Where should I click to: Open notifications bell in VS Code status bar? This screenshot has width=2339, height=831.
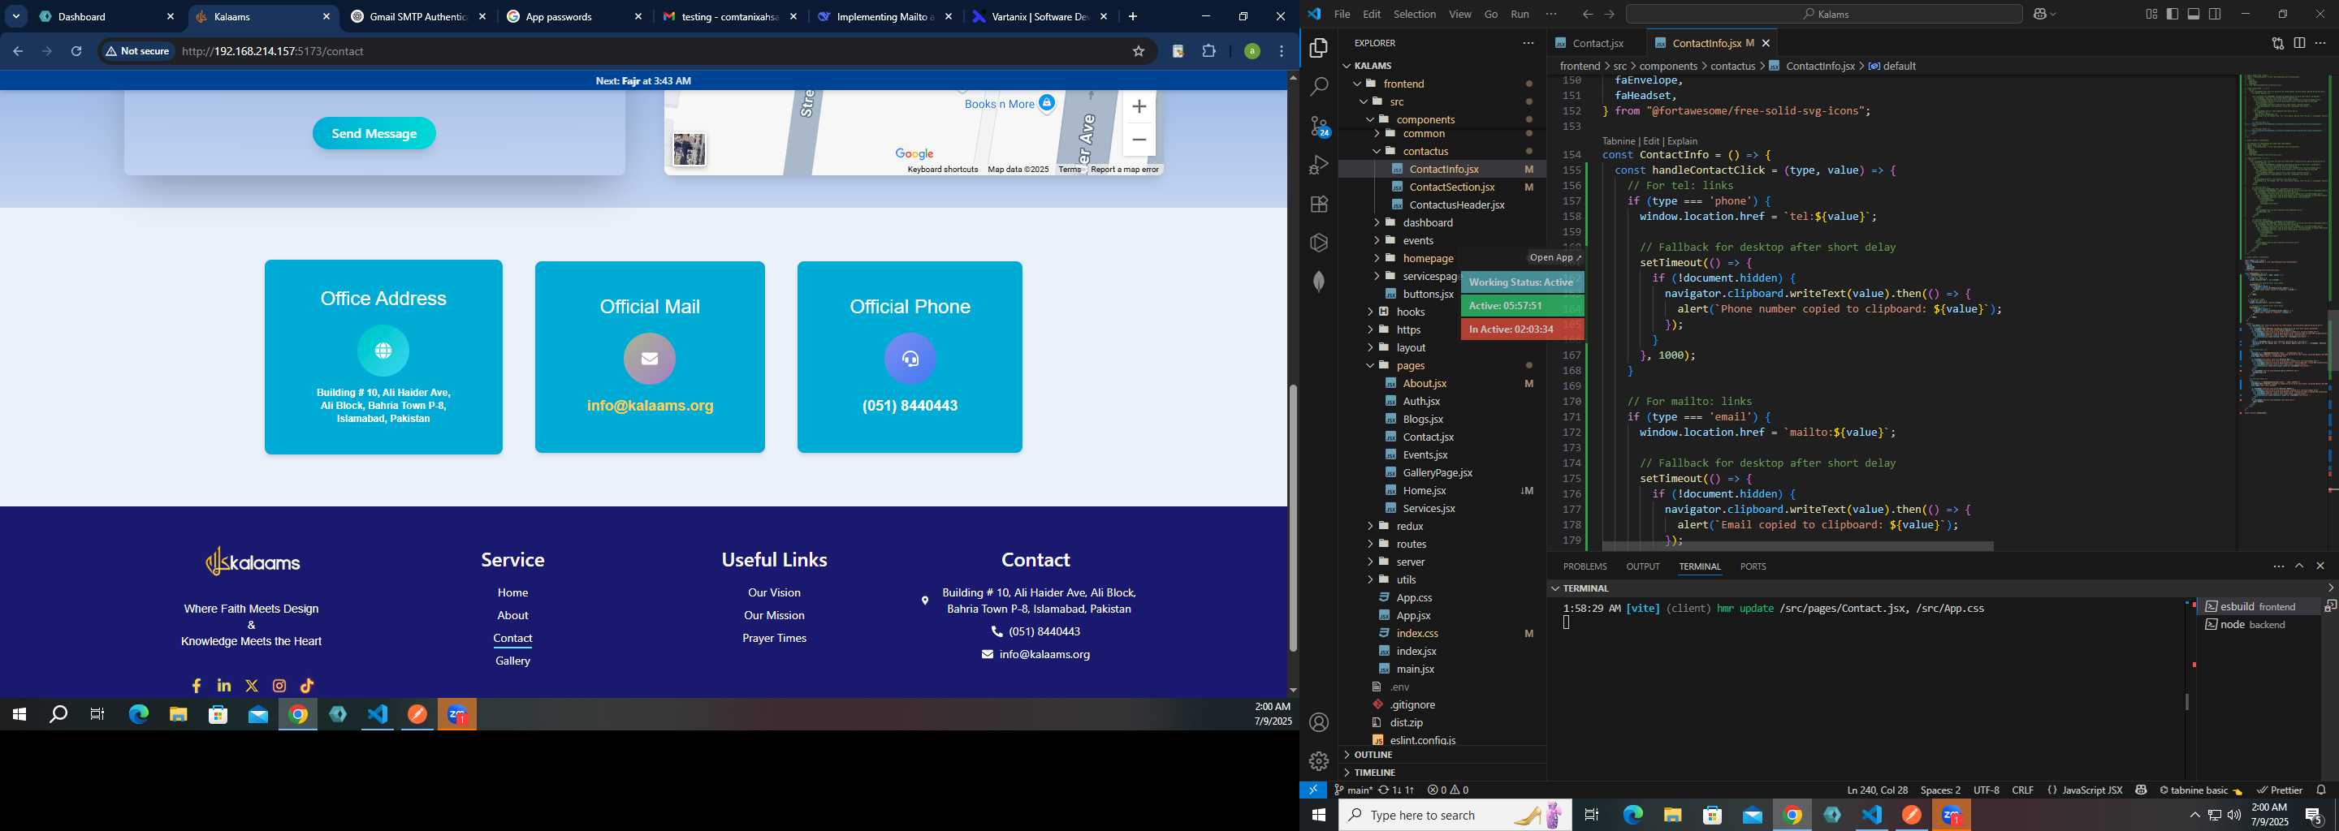click(x=2321, y=790)
